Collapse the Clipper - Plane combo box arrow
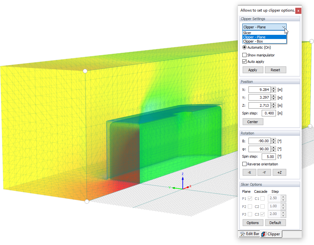 284,27
